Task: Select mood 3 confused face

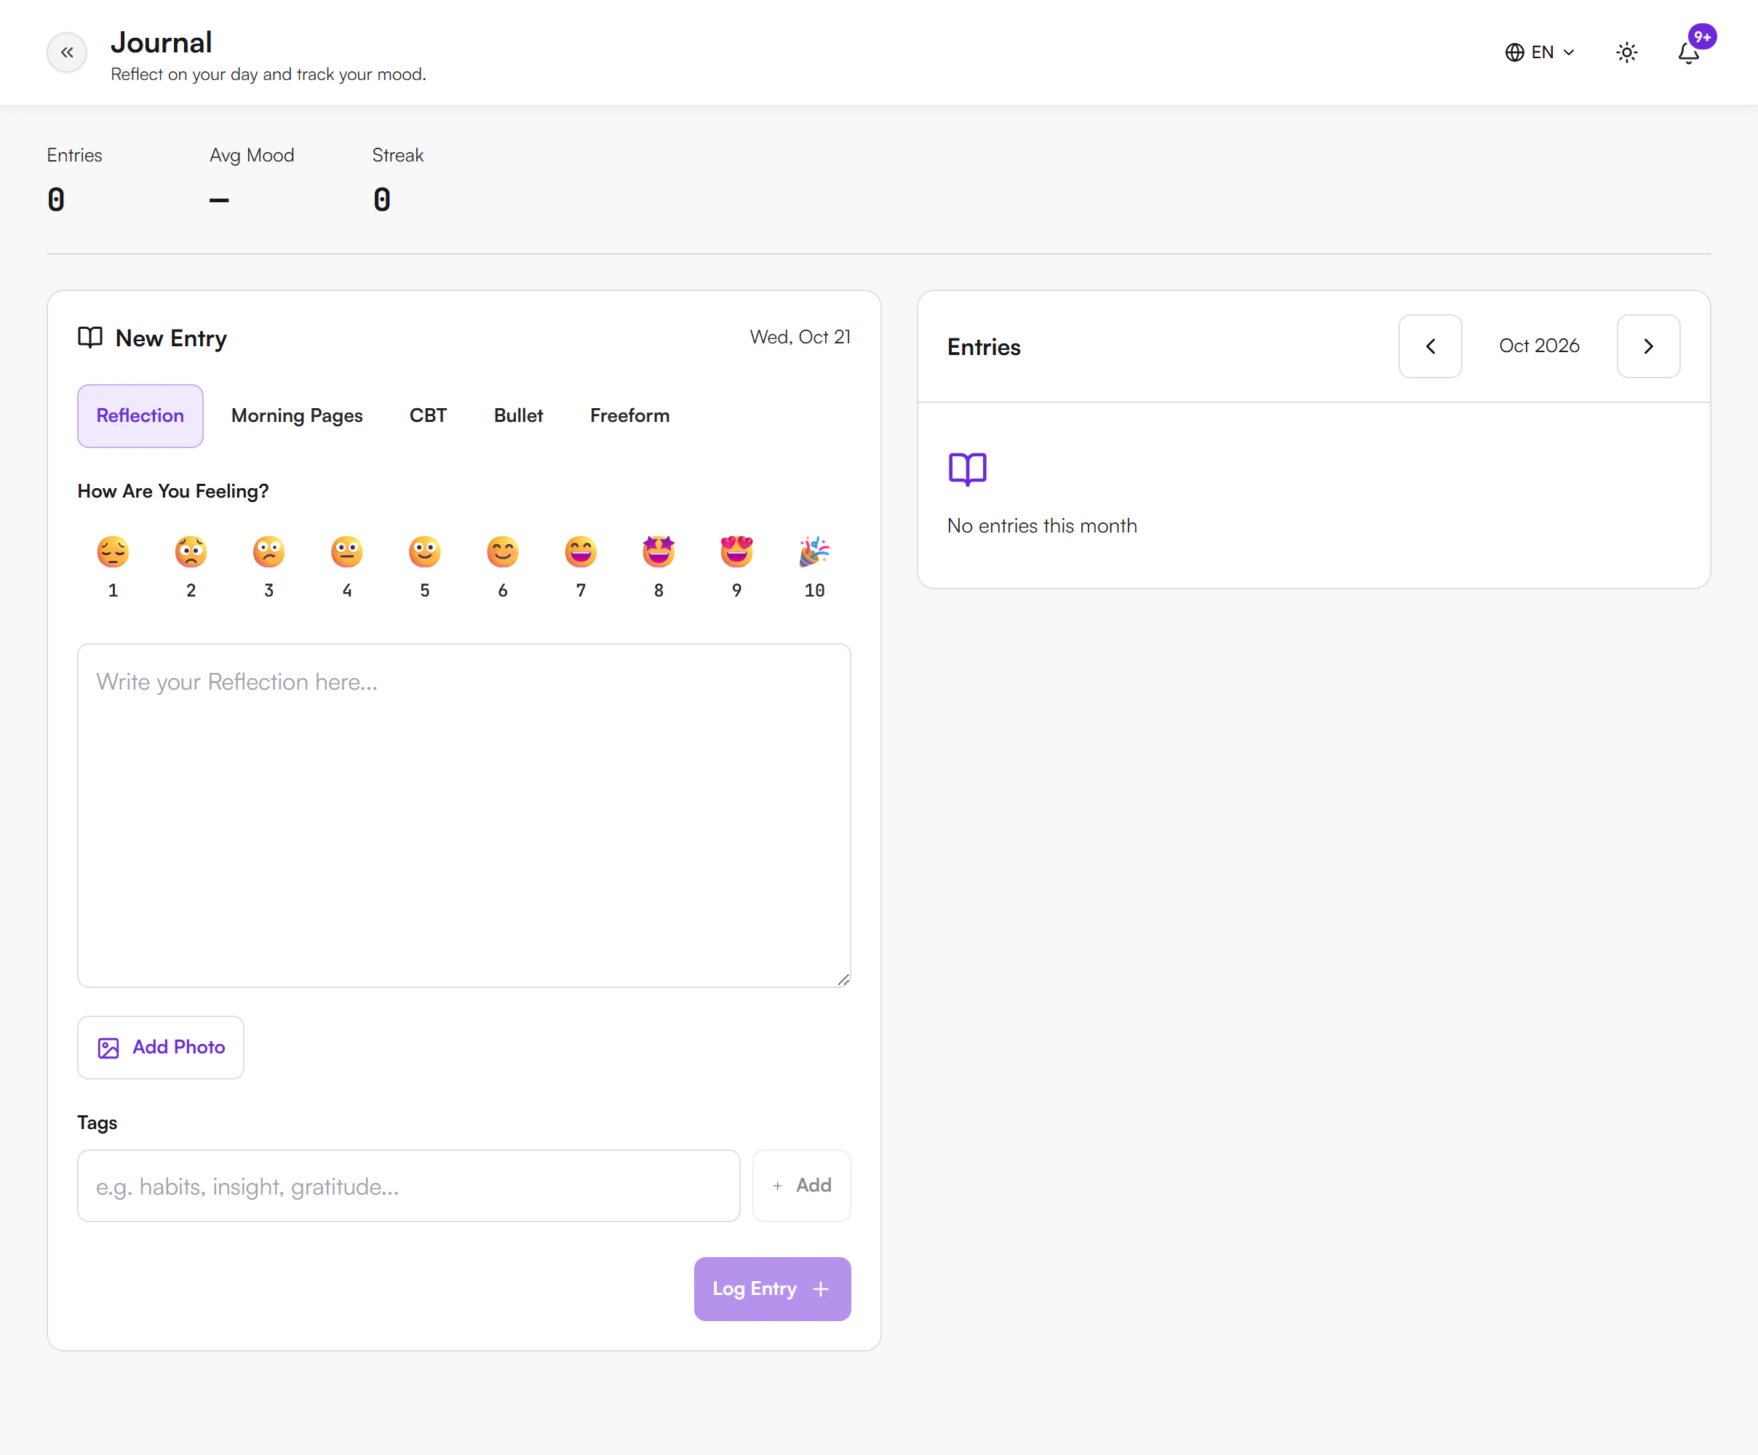Action: click(269, 567)
